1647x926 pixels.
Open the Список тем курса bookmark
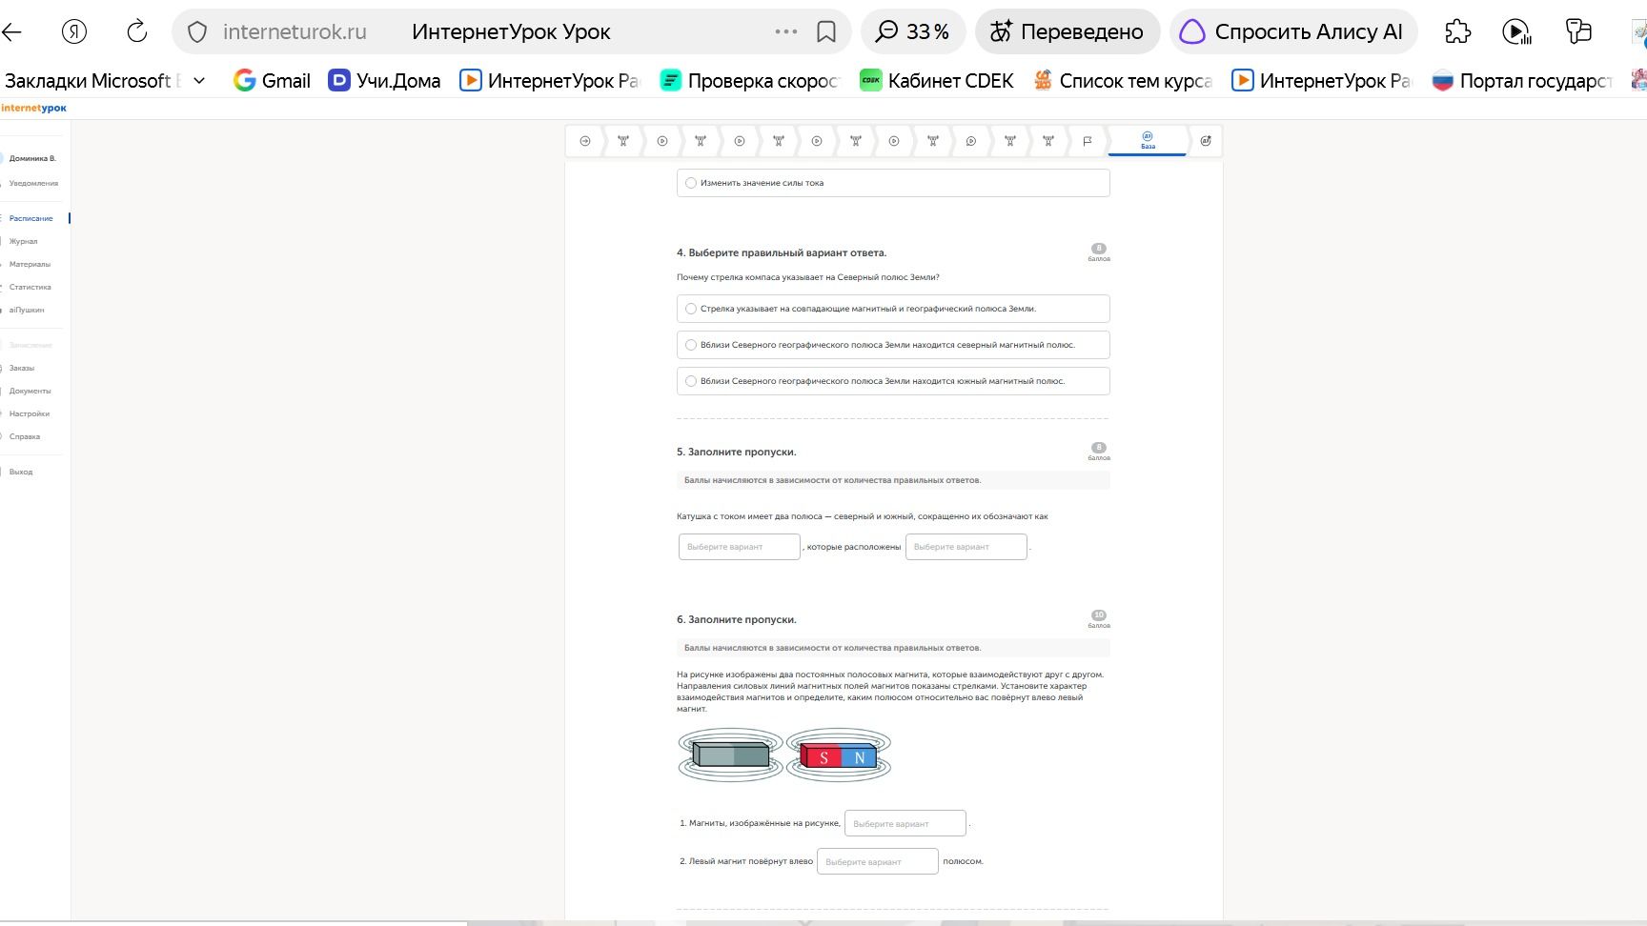click(1123, 81)
